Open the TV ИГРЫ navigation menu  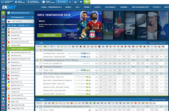[157, 7]
